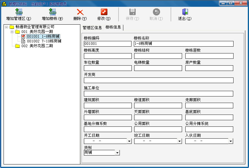Click the folder icon of 001 美好花园一期
This screenshot has width=249, height=168.
(x=18, y=32)
